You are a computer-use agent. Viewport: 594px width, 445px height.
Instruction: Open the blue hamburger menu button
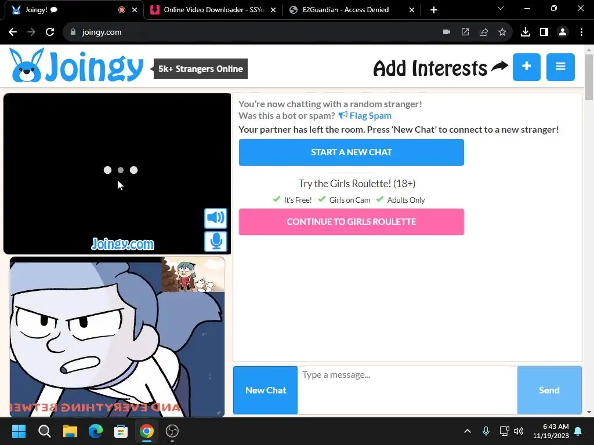(x=560, y=67)
